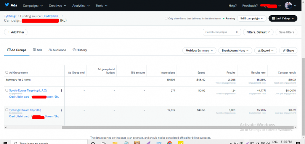Open File Explorer from the taskbar

[x=115, y=143]
